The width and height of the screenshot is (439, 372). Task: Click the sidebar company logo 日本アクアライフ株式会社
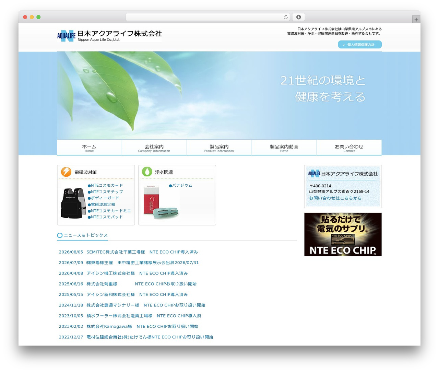[343, 174]
